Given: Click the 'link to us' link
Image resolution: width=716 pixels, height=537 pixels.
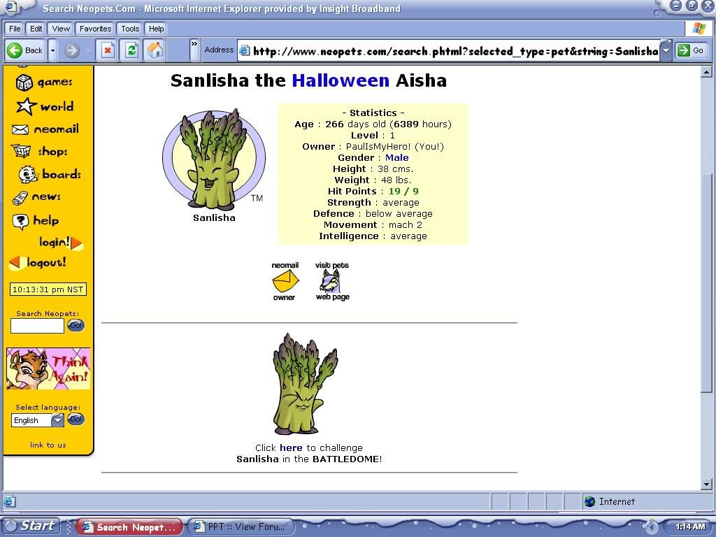Looking at the screenshot, I should [48, 445].
